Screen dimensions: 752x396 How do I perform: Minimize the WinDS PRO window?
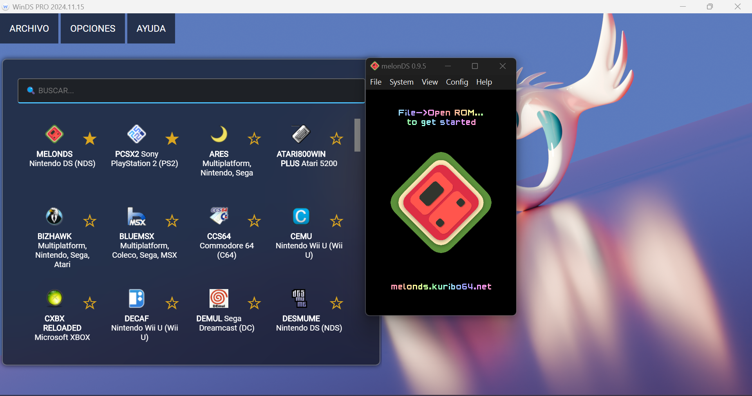pyautogui.click(x=683, y=7)
